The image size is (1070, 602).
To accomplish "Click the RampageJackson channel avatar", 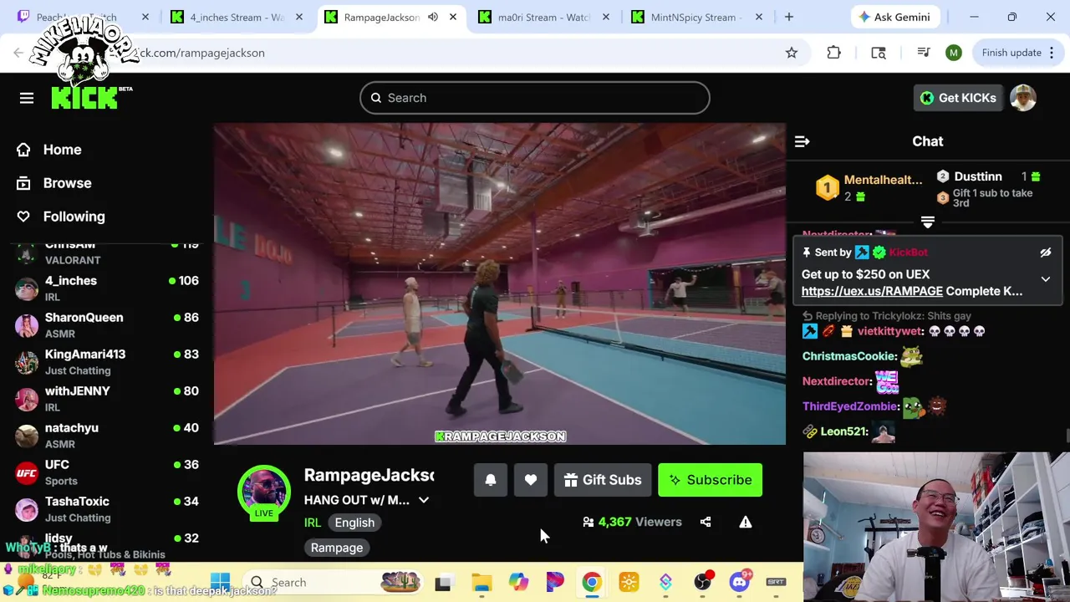I will point(264,490).
